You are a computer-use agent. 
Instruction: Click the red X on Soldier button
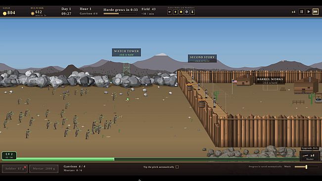(x=25, y=167)
